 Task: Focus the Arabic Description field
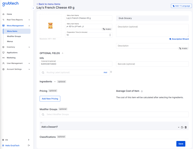152,46
